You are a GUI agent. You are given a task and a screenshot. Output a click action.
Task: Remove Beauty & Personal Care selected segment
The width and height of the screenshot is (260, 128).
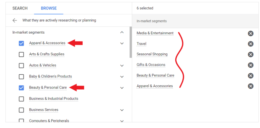click(250, 76)
